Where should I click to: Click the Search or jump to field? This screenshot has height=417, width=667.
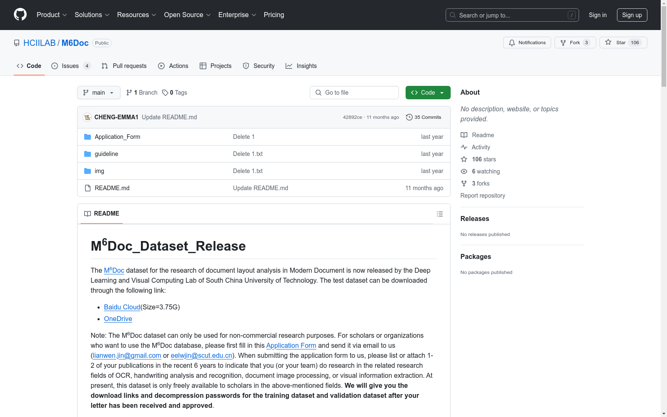tap(512, 15)
